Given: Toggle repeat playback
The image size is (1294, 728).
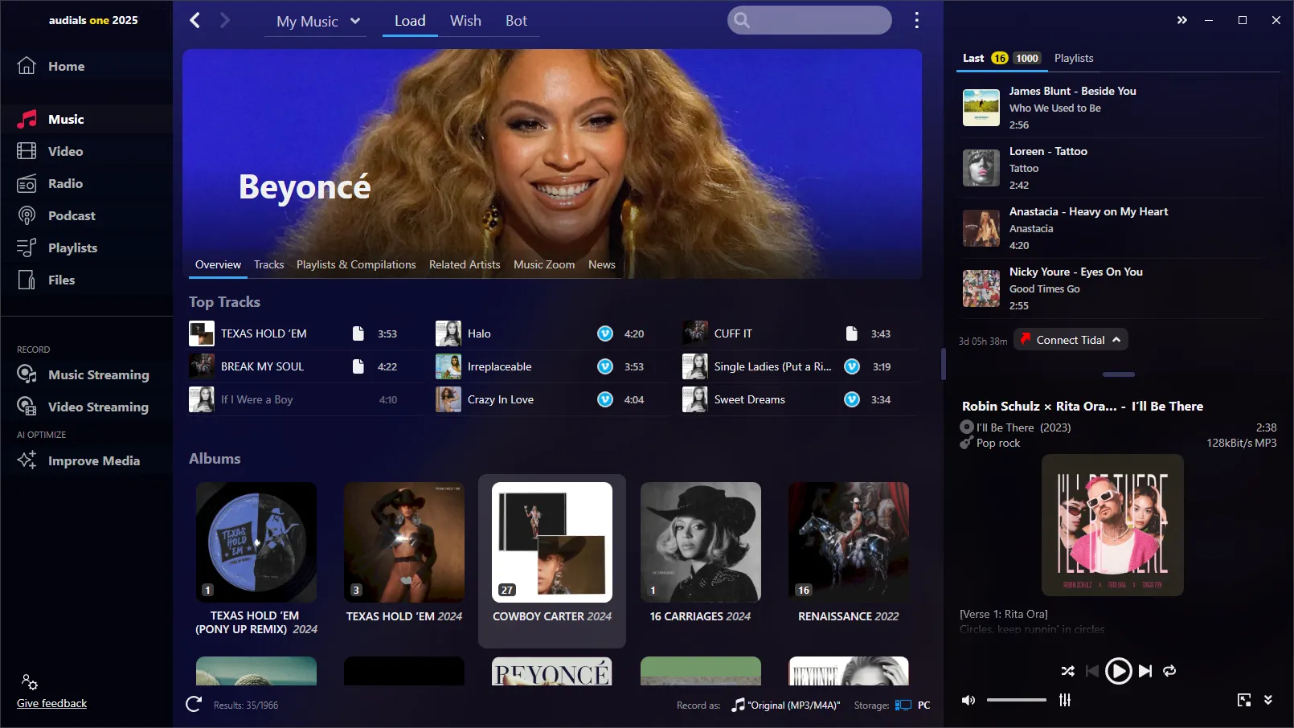Looking at the screenshot, I should (1169, 671).
